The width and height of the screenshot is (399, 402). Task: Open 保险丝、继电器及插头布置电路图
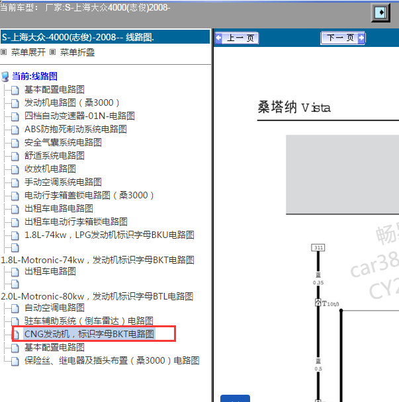[x=112, y=361]
